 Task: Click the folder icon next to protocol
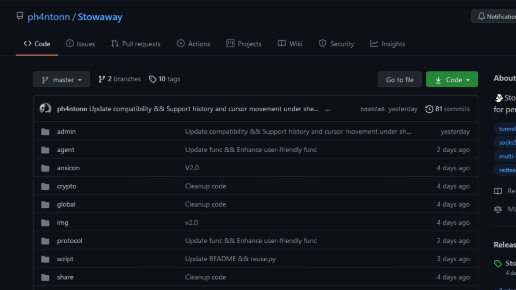tap(45, 241)
